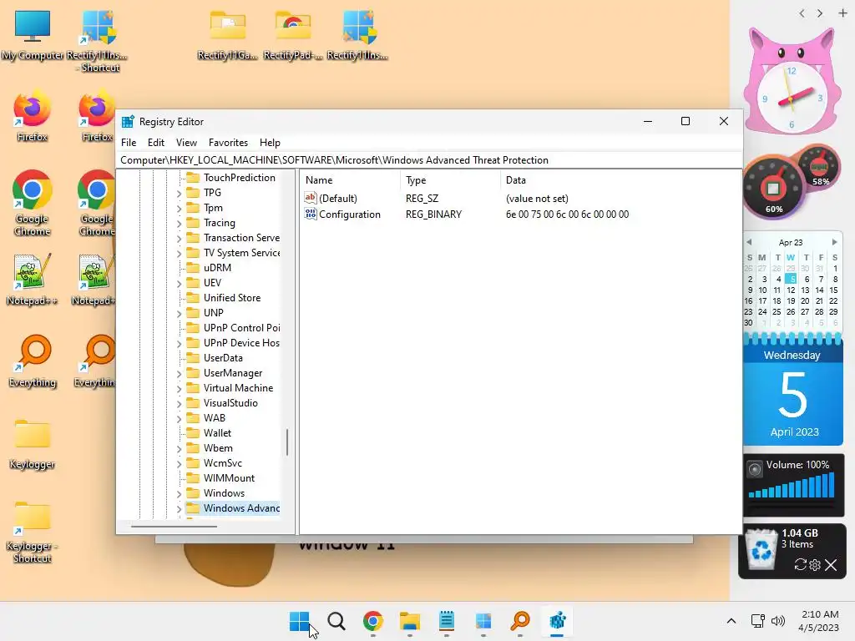Viewport: 855px width, 641px height.
Task: Open the File menu in Registry Editor
Action: coord(129,142)
